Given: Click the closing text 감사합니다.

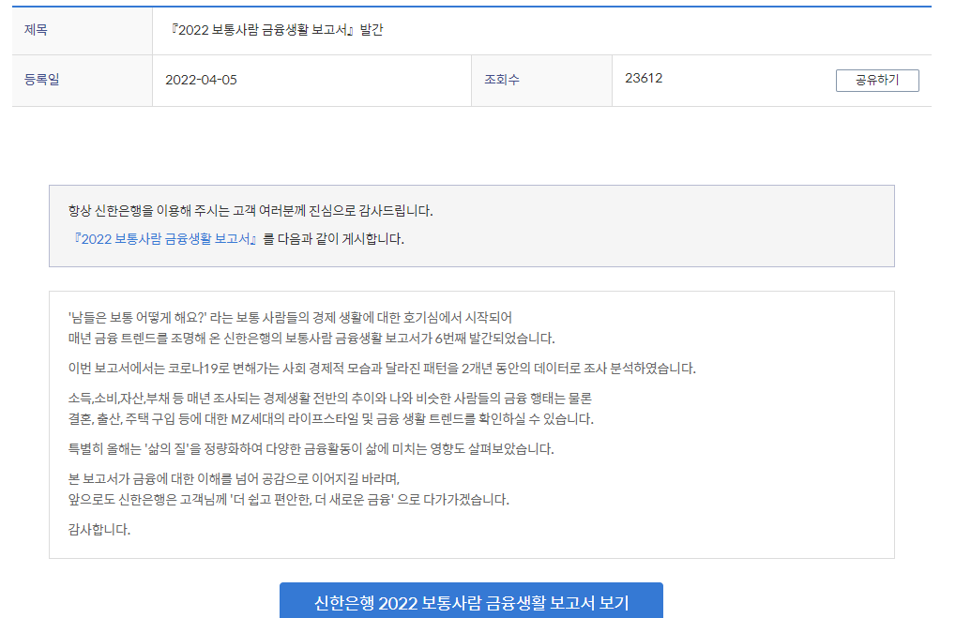Looking at the screenshot, I should tap(99, 529).
